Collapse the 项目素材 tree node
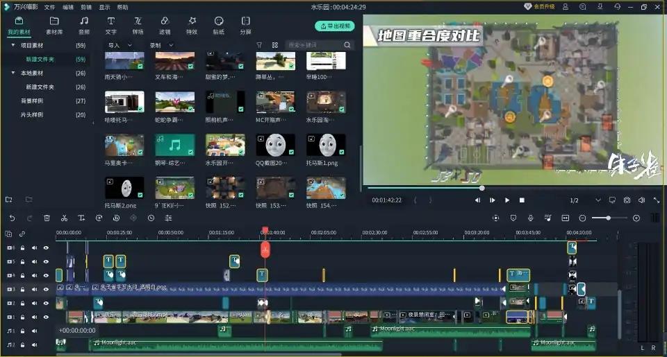This screenshot has height=357, width=667. [13, 45]
